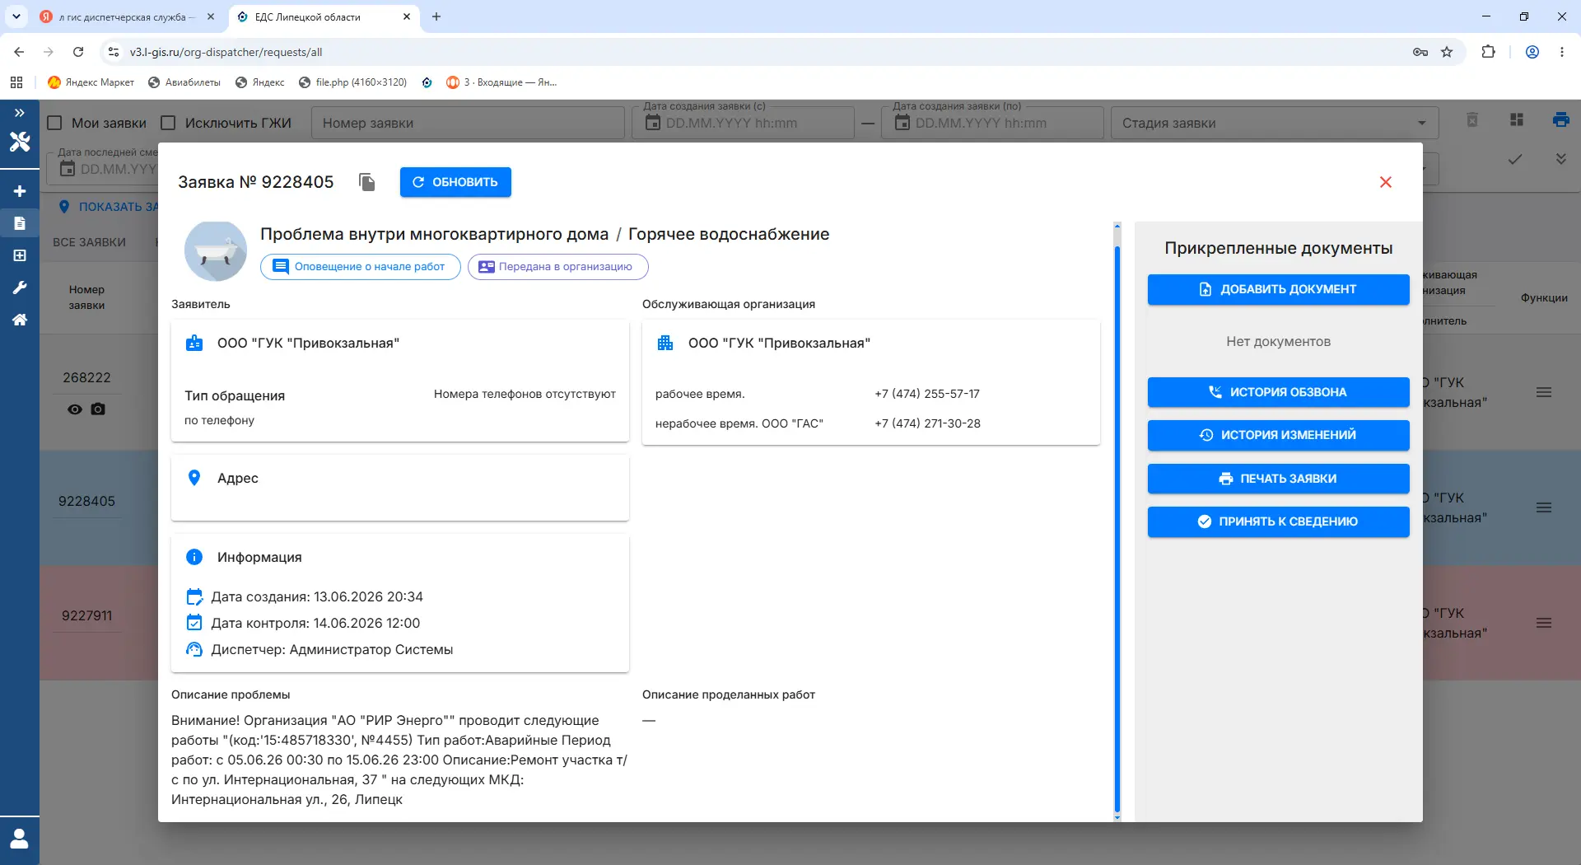Open Chrome profile icon

point(1532,52)
